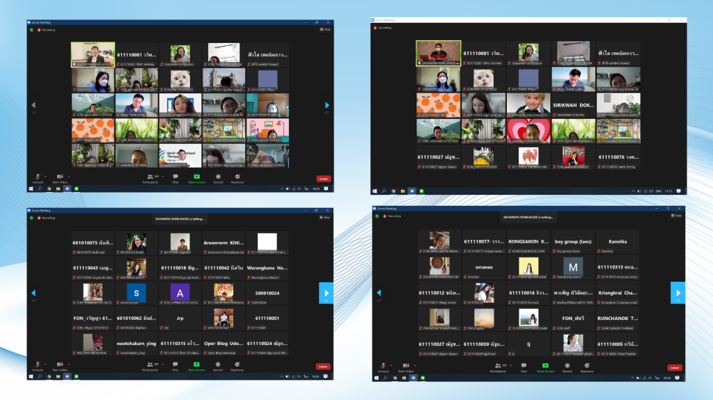Open Chrome from top-left window's taskbar
This screenshot has height=400, width=713.
point(49,189)
